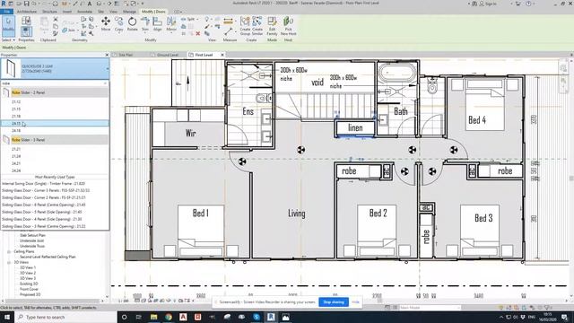Close the First Level view tab
This screenshot has width=574, height=323.
click(x=222, y=55)
